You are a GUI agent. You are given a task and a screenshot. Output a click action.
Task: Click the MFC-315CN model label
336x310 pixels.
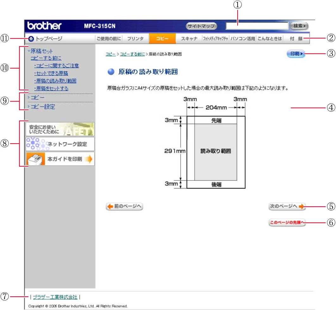click(100, 26)
